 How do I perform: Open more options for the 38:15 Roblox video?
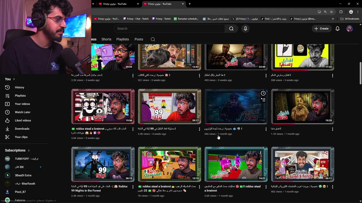click(x=133, y=187)
